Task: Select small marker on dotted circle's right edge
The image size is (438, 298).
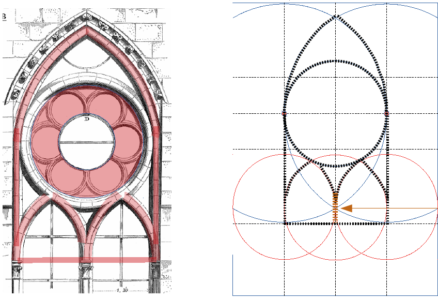Action: click(x=386, y=113)
